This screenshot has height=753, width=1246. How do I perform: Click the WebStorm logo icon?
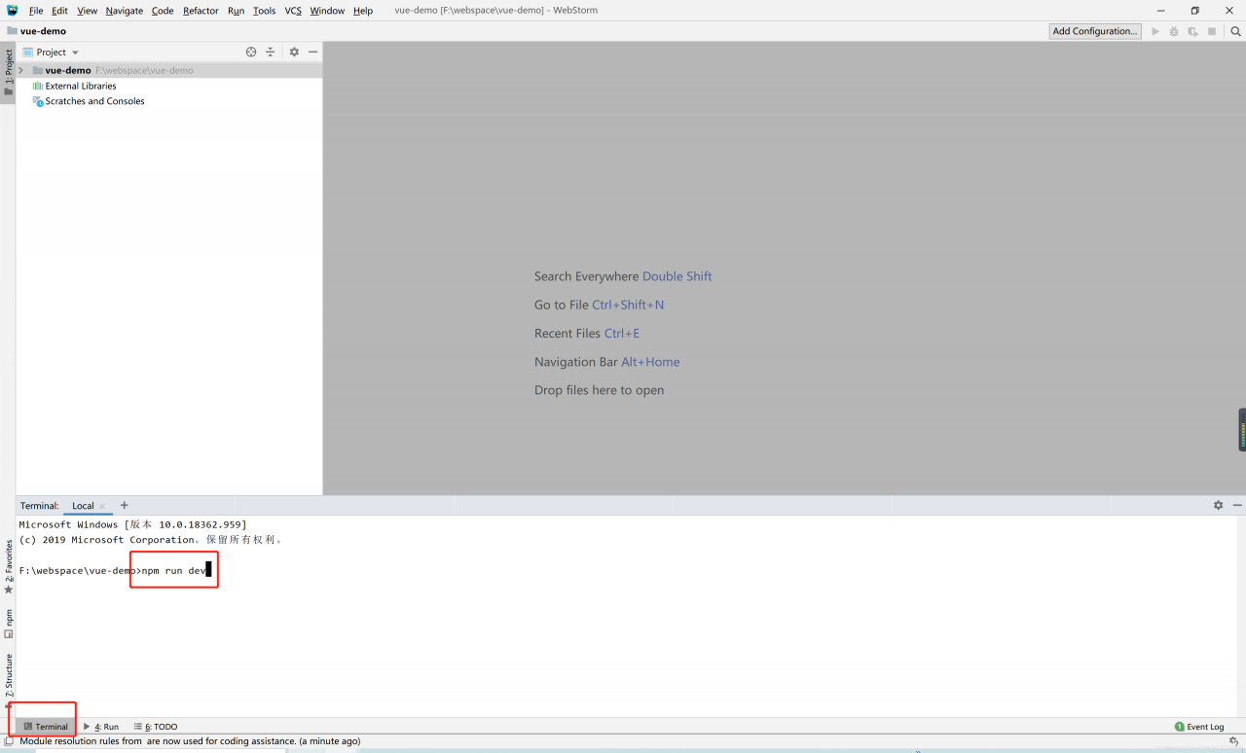(13, 11)
